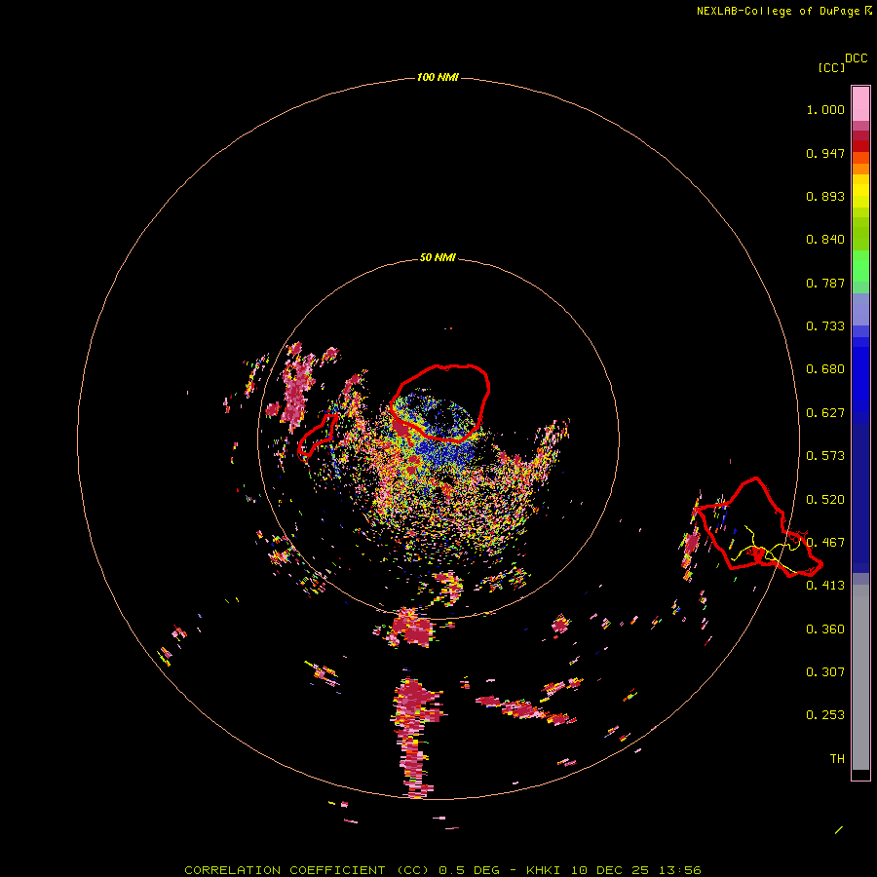This screenshot has width=877, height=877.
Task: Select the 0.573 scale value
Action: click(x=825, y=456)
